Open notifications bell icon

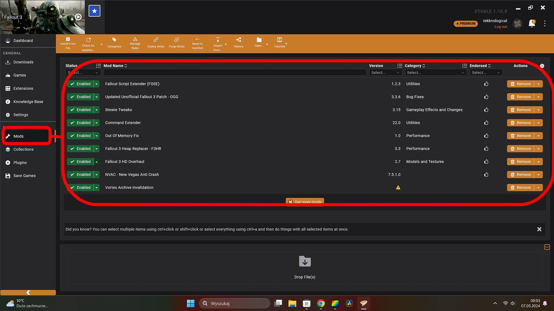(x=532, y=24)
